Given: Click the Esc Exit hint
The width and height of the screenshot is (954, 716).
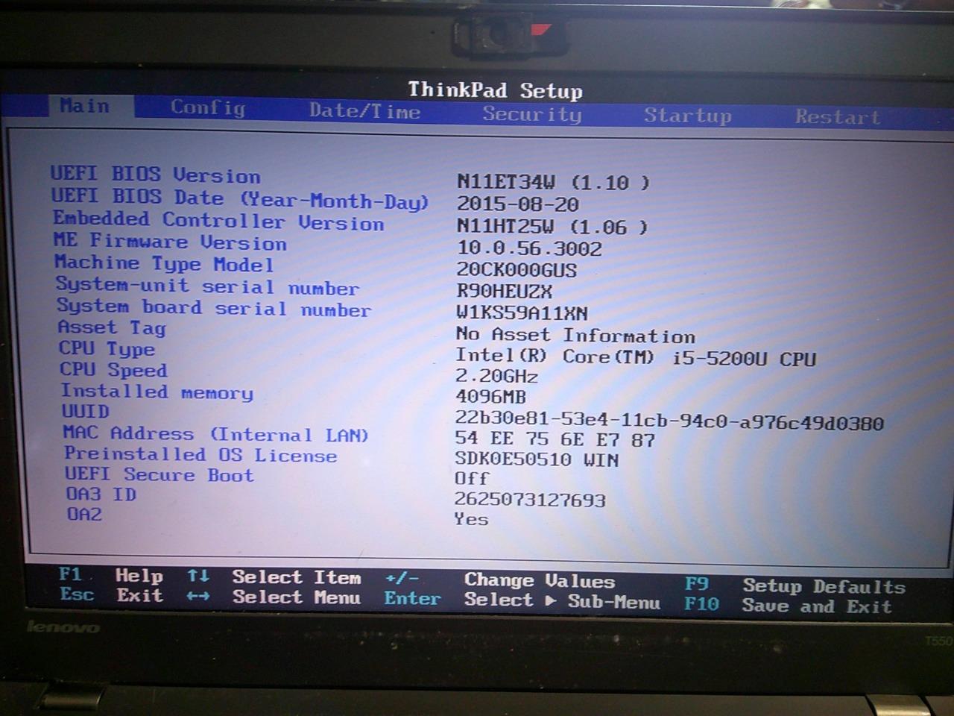Looking at the screenshot, I should tap(112, 595).
